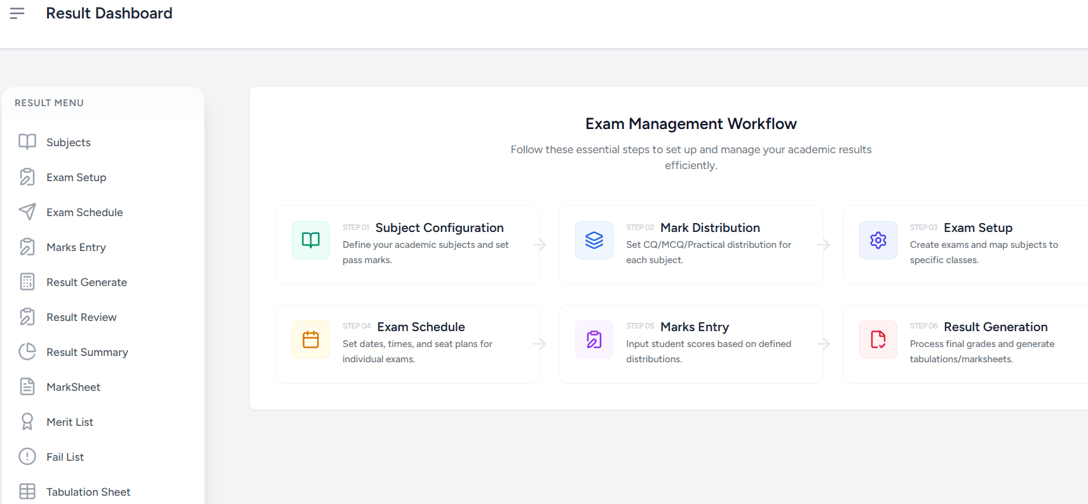Click purple clipboard icon on Marks Entry card
Image resolution: width=1088 pixels, height=504 pixels.
(x=594, y=339)
